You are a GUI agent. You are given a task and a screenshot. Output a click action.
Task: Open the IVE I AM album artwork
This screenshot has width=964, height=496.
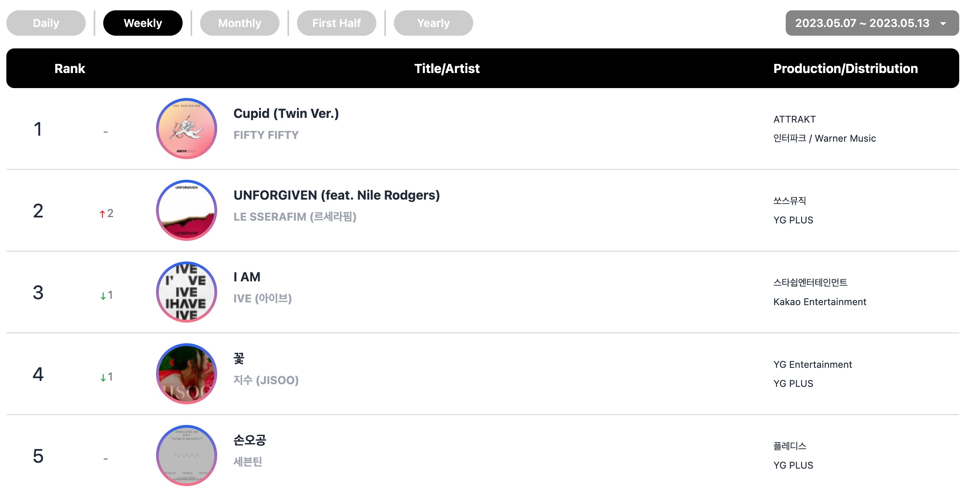click(x=187, y=292)
